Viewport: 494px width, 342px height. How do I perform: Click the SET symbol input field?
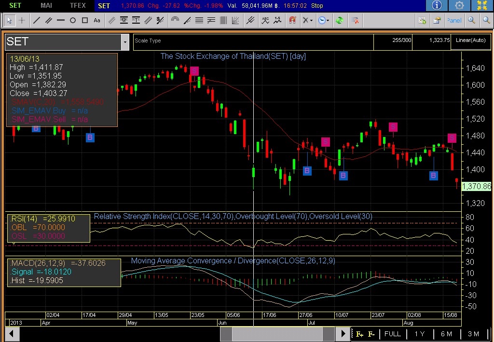point(63,42)
